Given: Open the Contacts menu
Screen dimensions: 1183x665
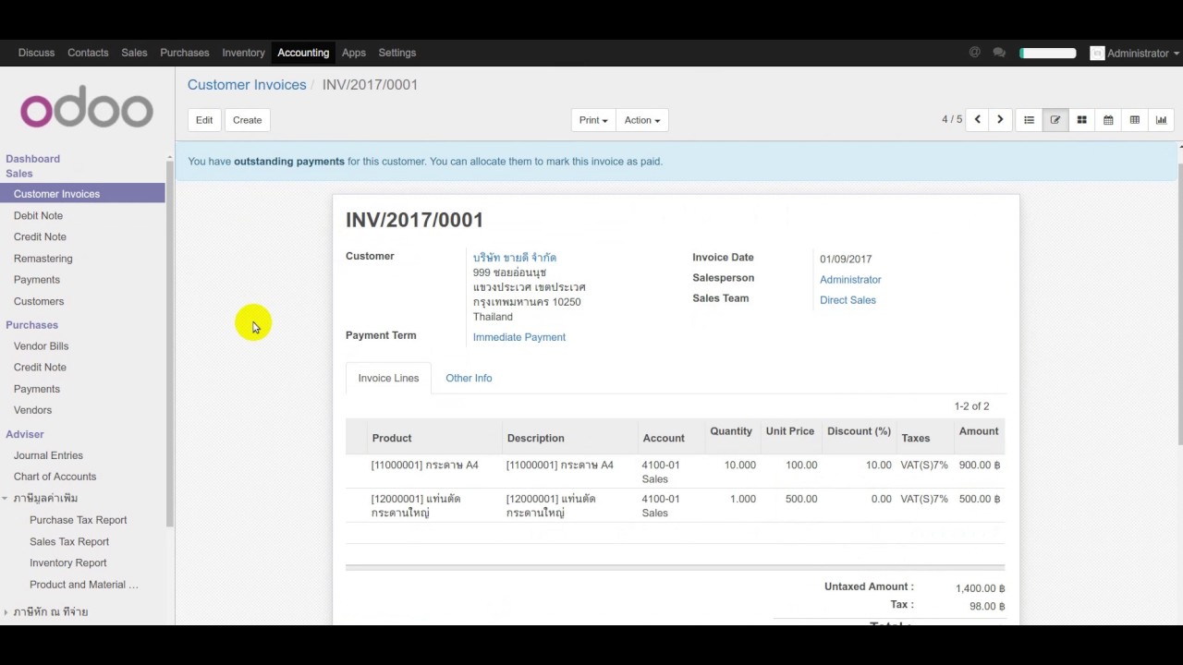Looking at the screenshot, I should click(88, 53).
